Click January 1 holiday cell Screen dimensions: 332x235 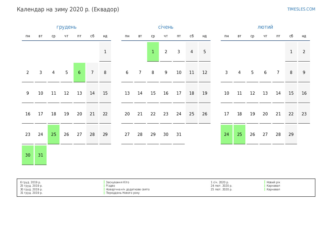click(x=153, y=52)
